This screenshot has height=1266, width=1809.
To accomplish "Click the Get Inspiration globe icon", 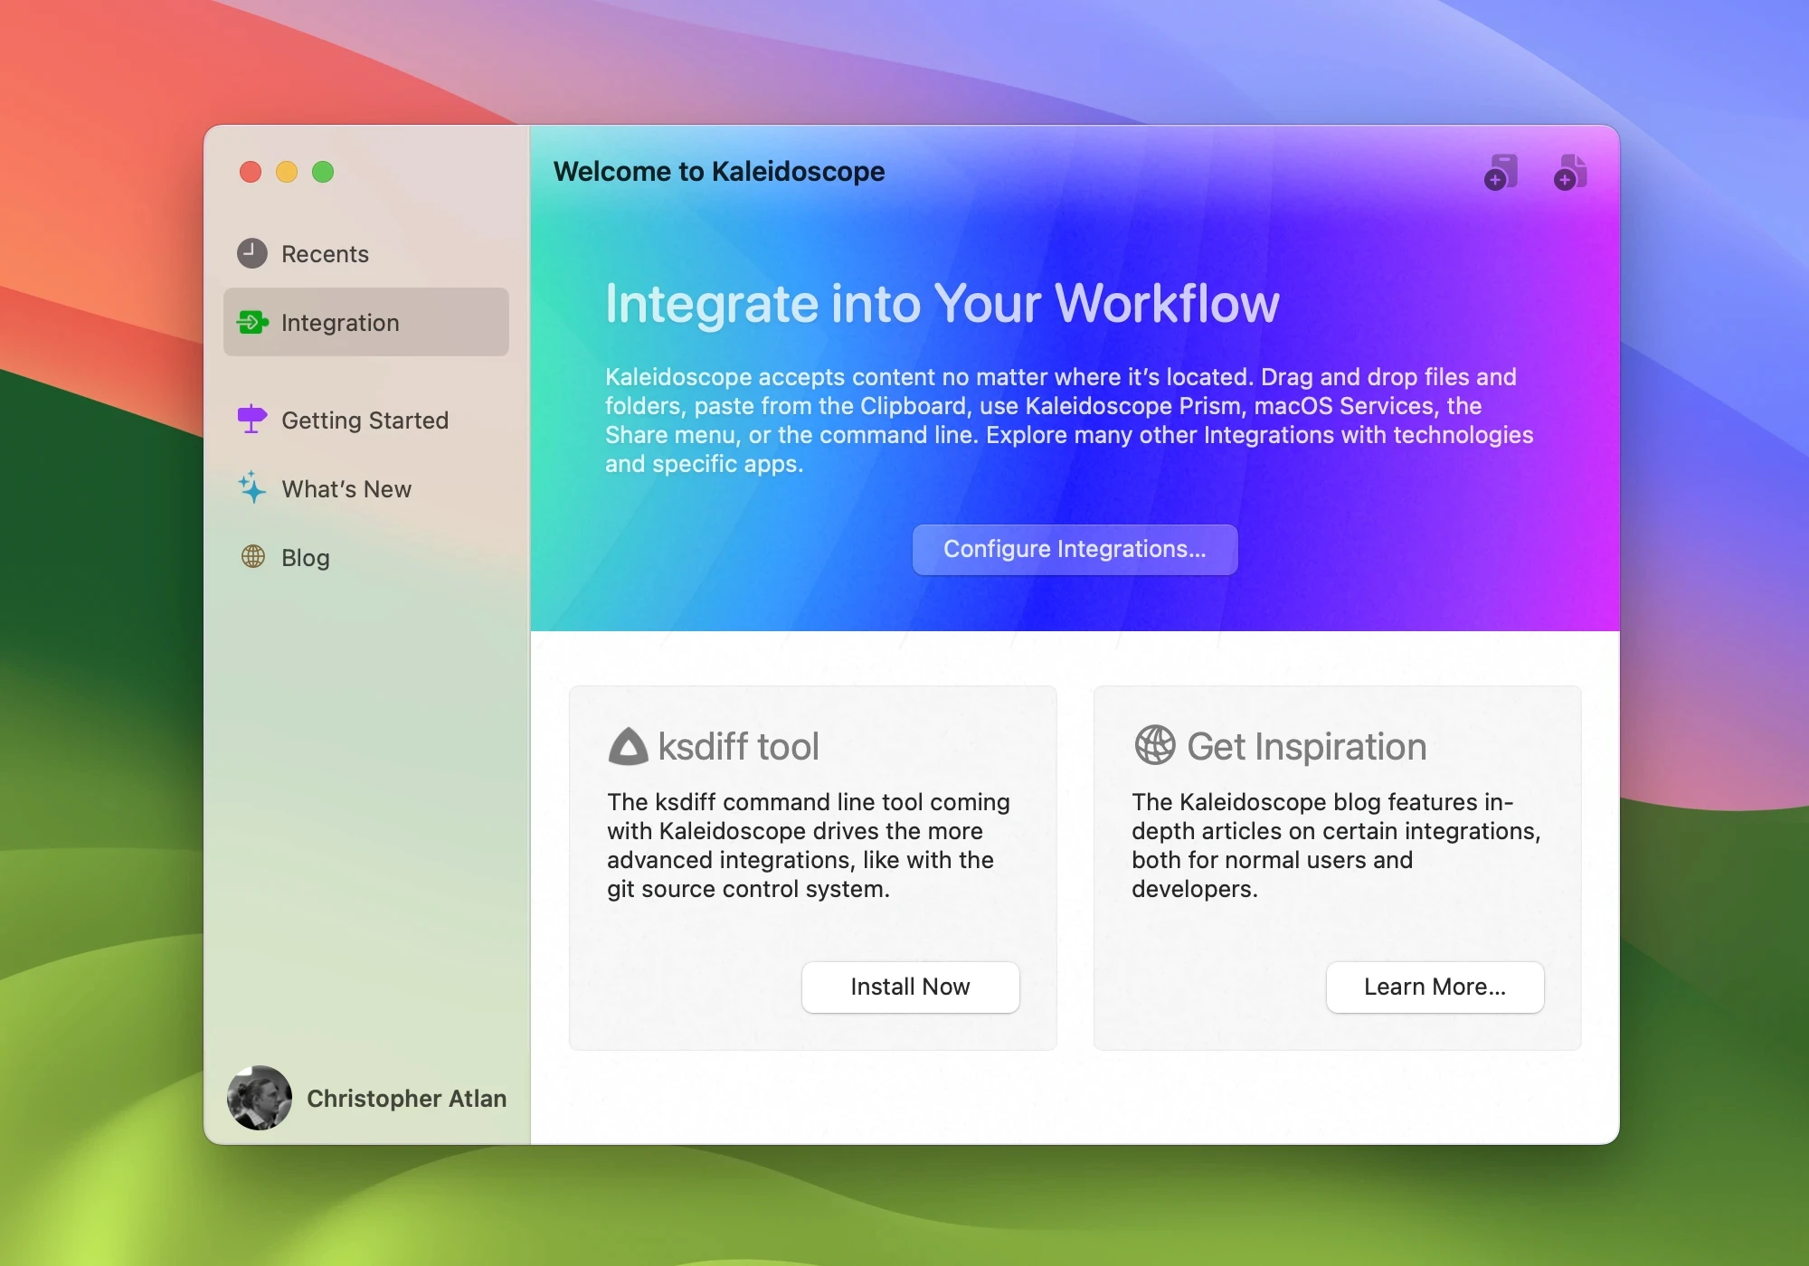I will (x=1153, y=746).
